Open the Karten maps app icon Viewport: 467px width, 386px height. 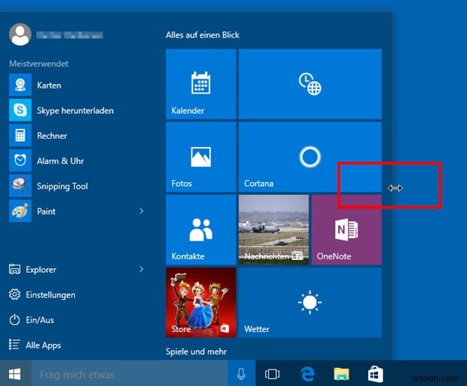[x=20, y=85]
